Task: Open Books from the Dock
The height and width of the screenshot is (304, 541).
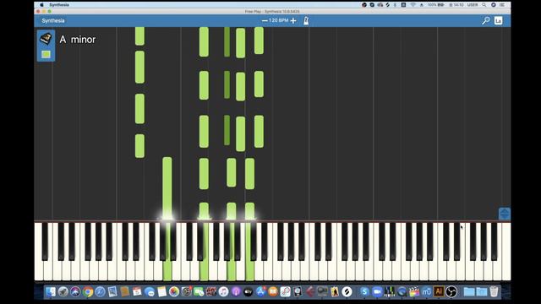Action: click(273, 292)
